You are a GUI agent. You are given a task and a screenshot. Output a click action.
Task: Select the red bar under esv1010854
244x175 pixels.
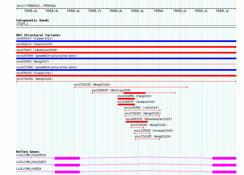tap(126, 99)
